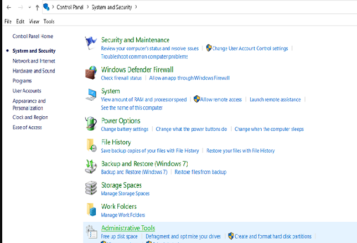Click Restore your files with File History
The width and height of the screenshot is (357, 243).
click(x=241, y=151)
